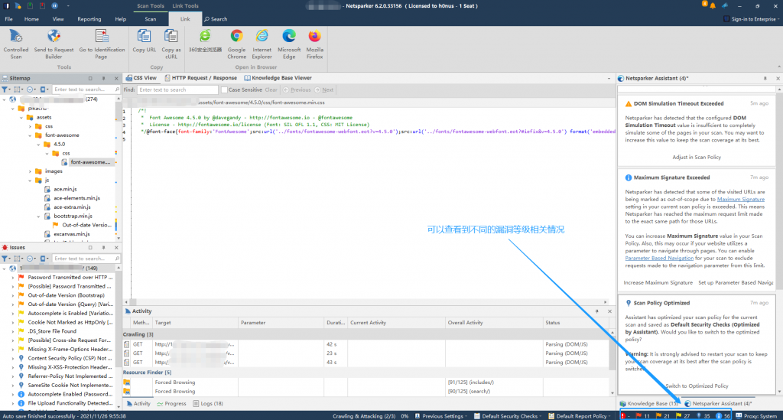783x420 pixels.
Task: Open Knowledge Base Viewer tab
Action: click(x=278, y=78)
